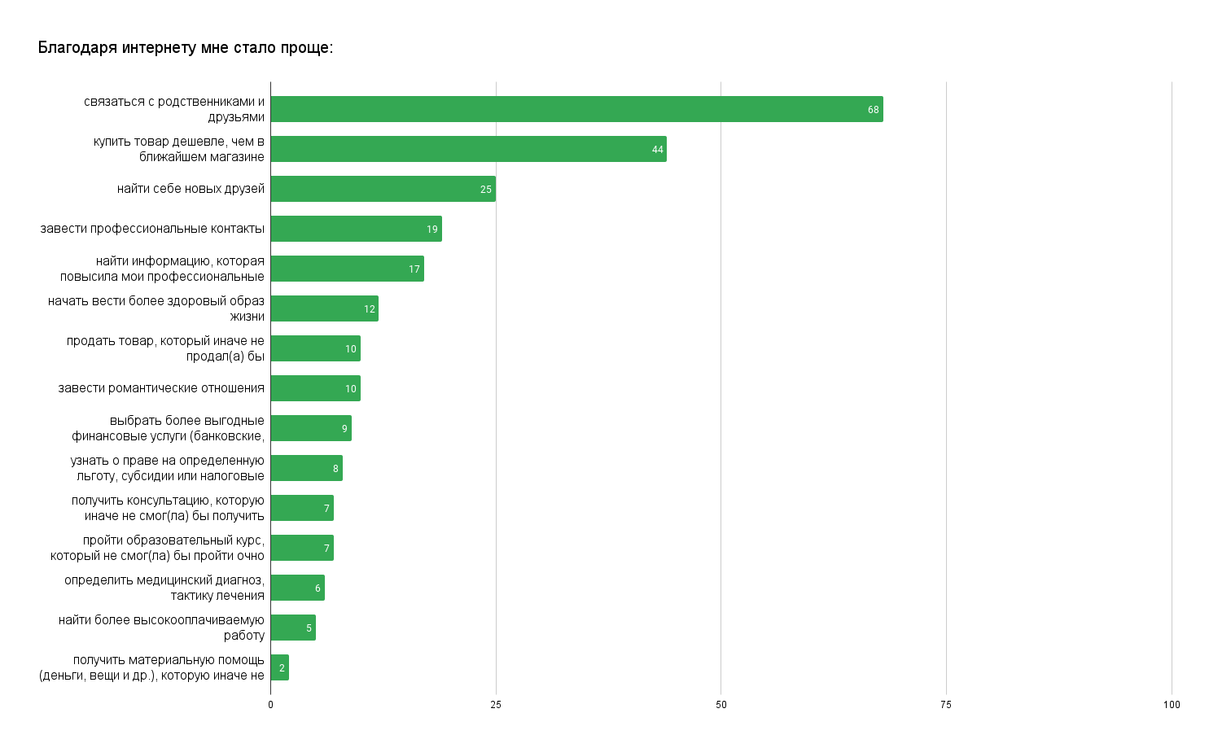The height and width of the screenshot is (748, 1209).
Task: Click the chart title 'Благодаря интернету мне стало проще:'
Action: tap(186, 48)
